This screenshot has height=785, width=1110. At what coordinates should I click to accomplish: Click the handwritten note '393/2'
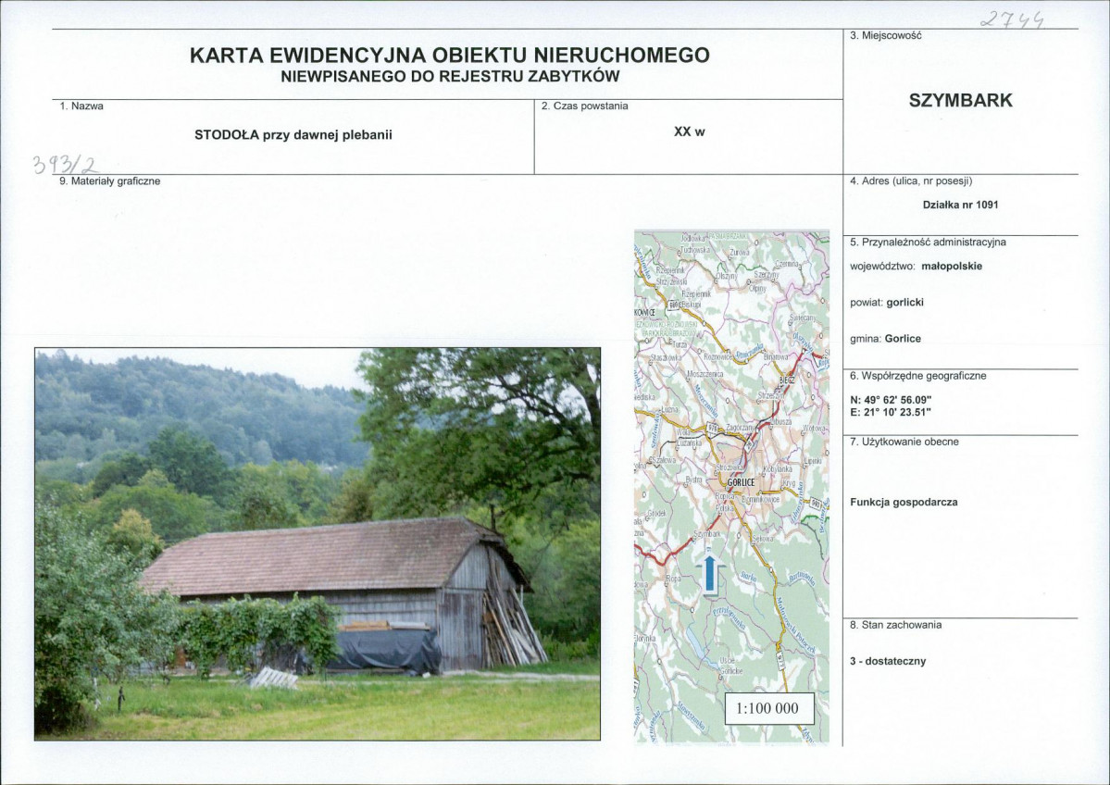[65, 164]
